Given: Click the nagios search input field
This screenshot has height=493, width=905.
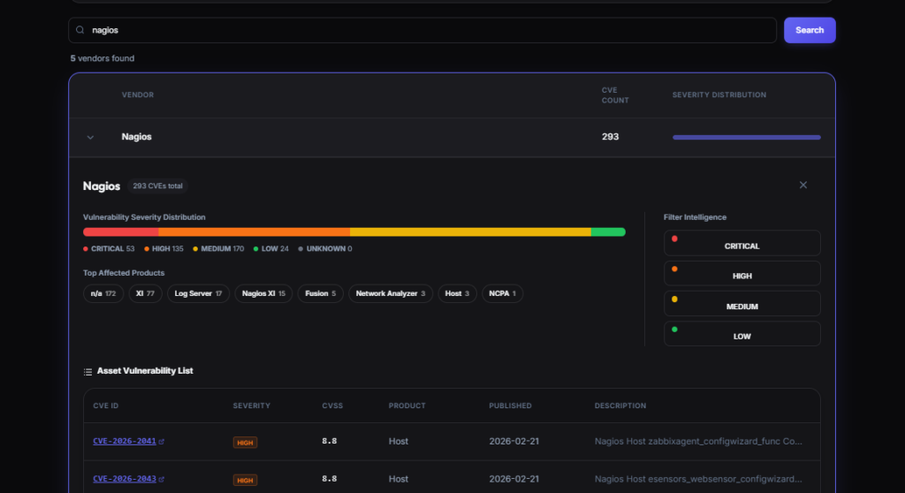Looking at the screenshot, I should [x=422, y=30].
